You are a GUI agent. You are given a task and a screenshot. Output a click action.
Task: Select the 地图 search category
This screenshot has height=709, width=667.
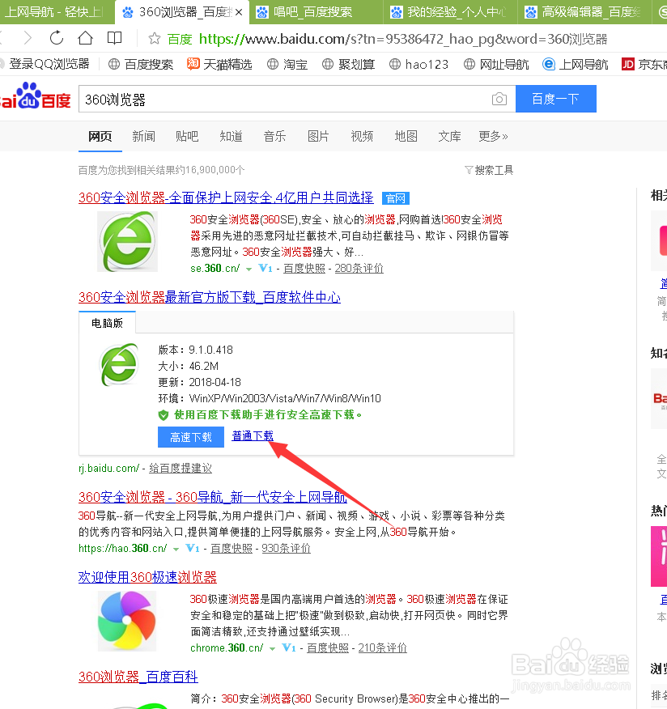point(406,136)
